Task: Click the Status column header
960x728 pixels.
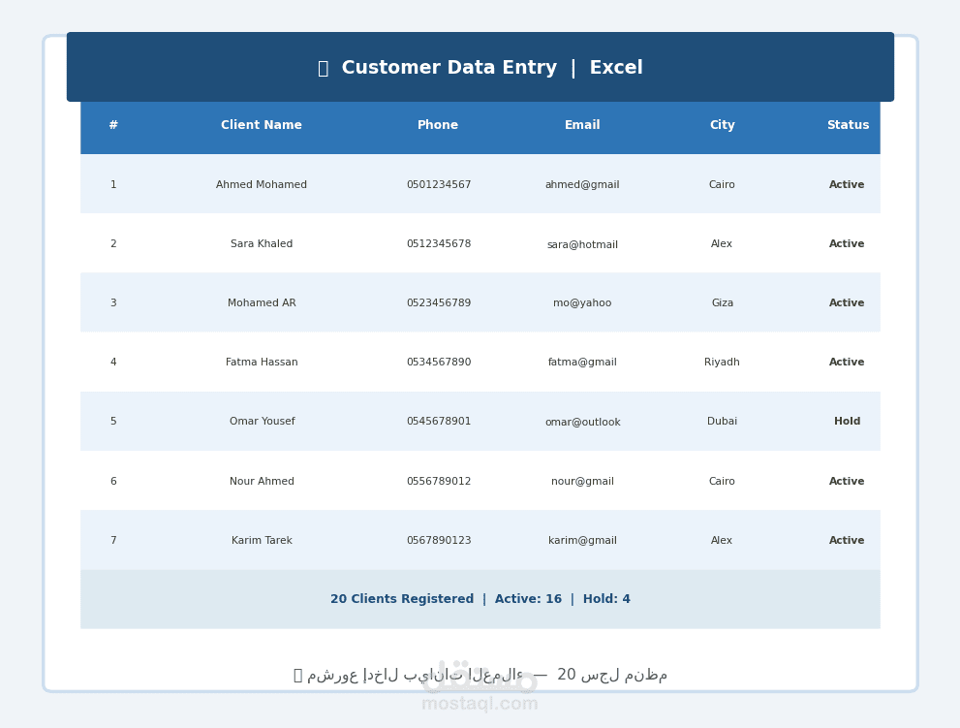Action: tap(848, 125)
